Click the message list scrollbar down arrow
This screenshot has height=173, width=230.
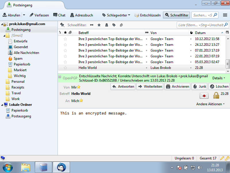pos(228,71)
